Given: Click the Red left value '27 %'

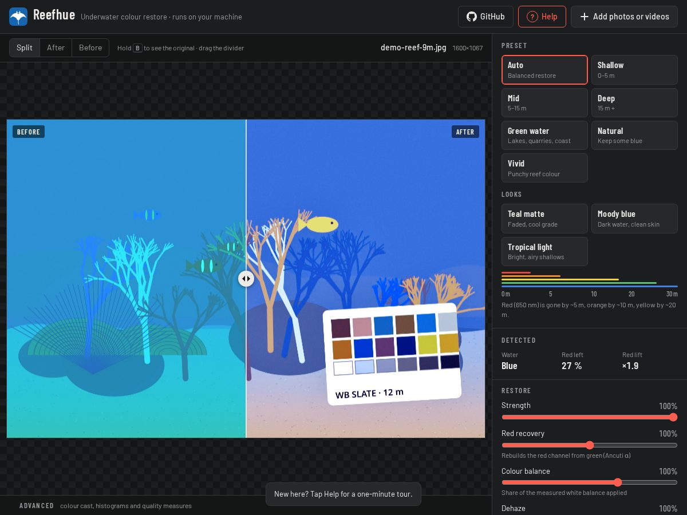Looking at the screenshot, I should click(572, 366).
